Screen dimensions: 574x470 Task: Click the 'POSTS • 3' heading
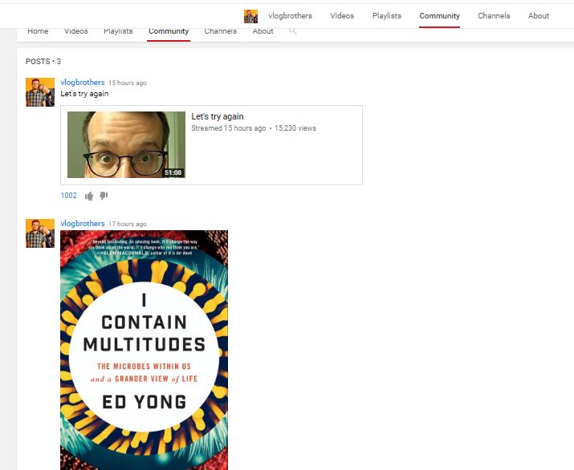tap(43, 62)
